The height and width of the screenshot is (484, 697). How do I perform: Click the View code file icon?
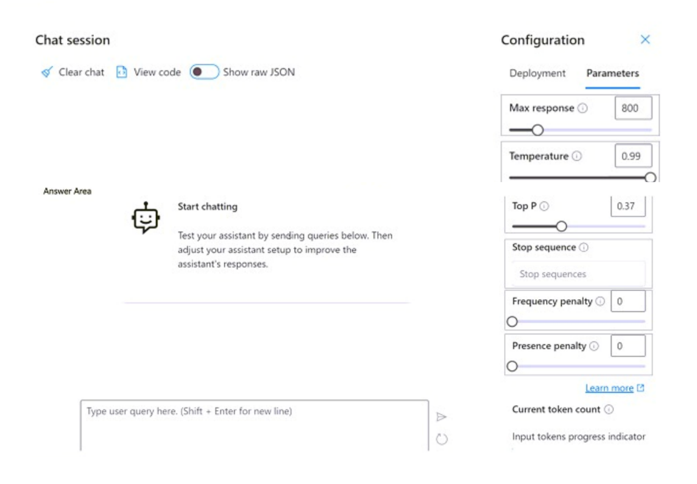[121, 72]
